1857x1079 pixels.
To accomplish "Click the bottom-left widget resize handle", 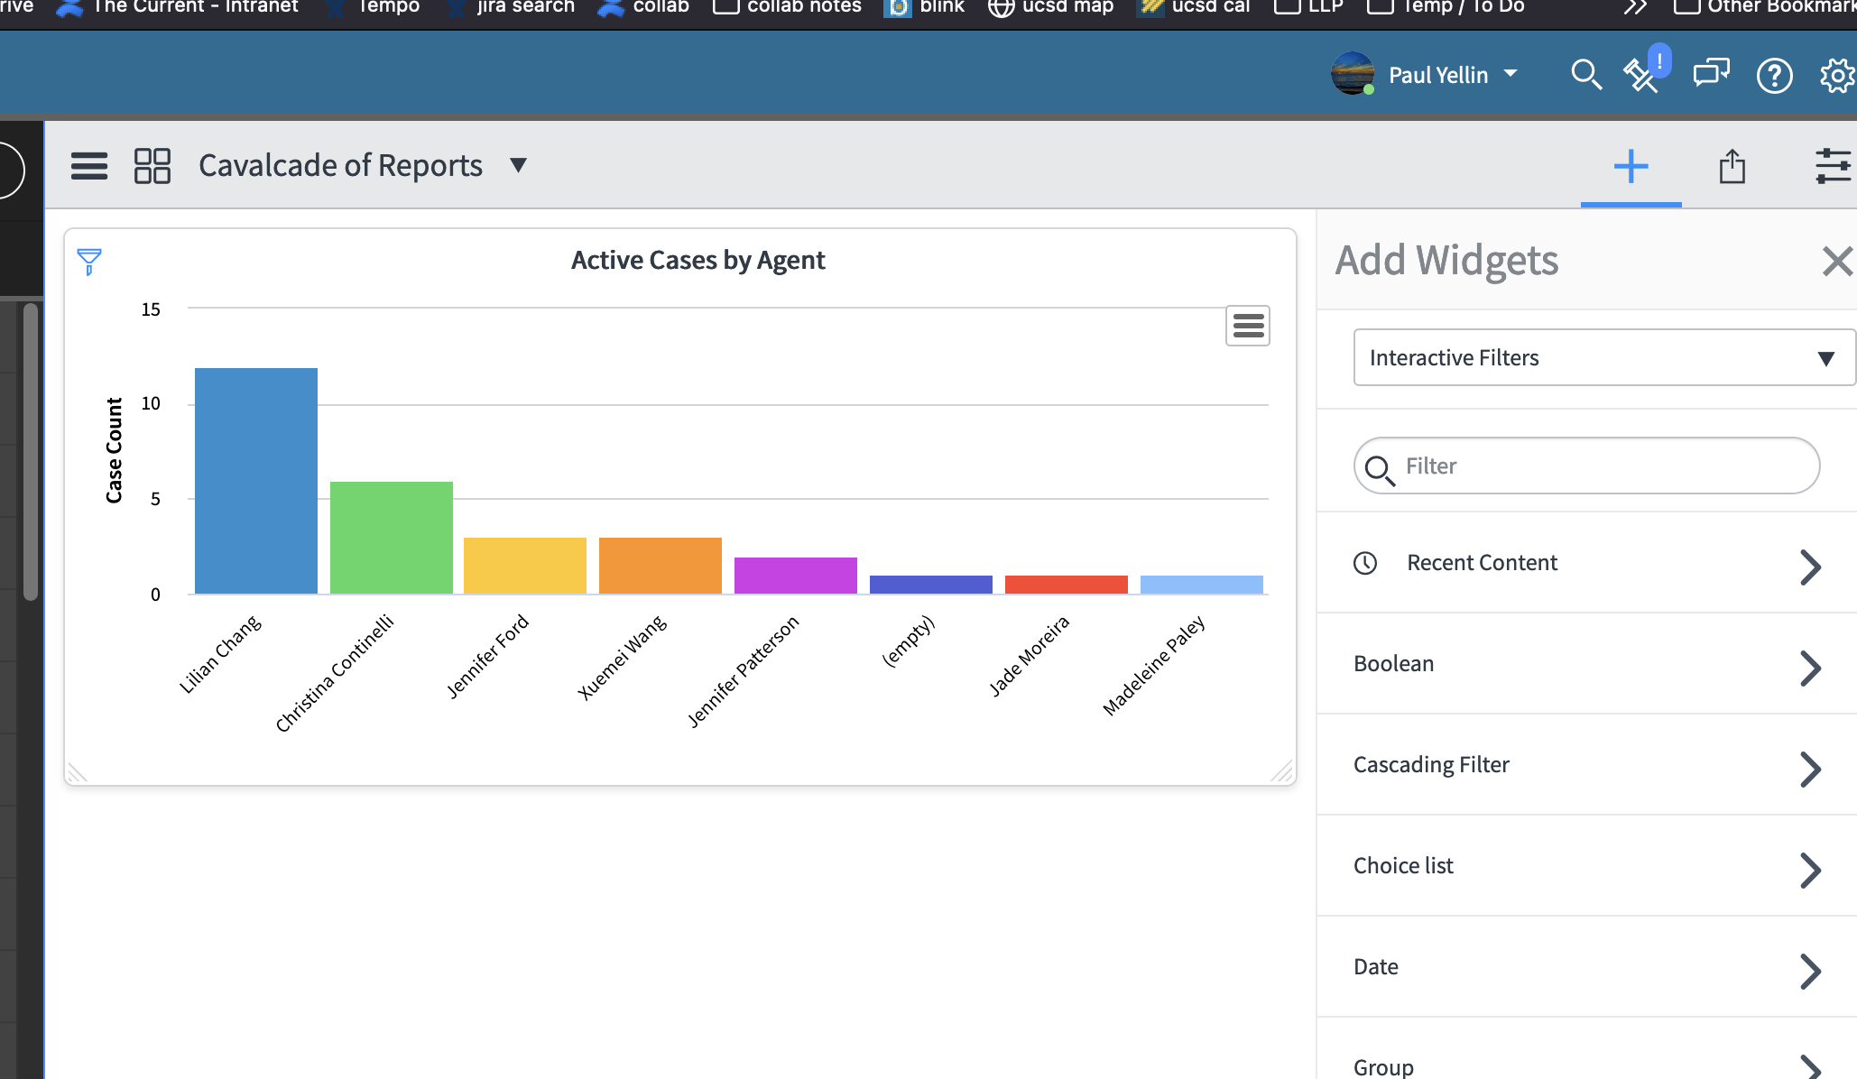I will 78,772.
